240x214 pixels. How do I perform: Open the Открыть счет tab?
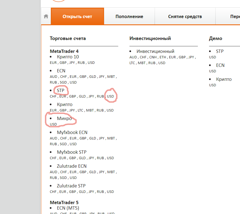point(77,16)
